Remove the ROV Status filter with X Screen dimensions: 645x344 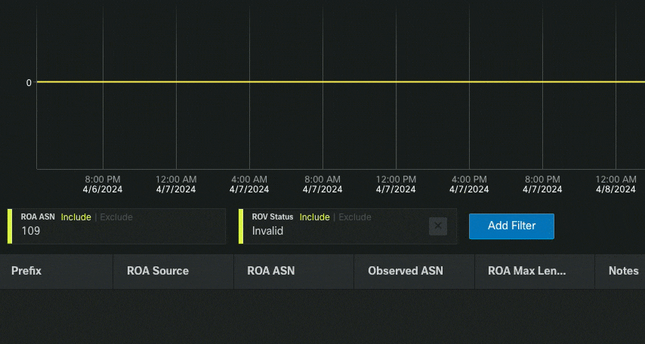[x=438, y=226]
